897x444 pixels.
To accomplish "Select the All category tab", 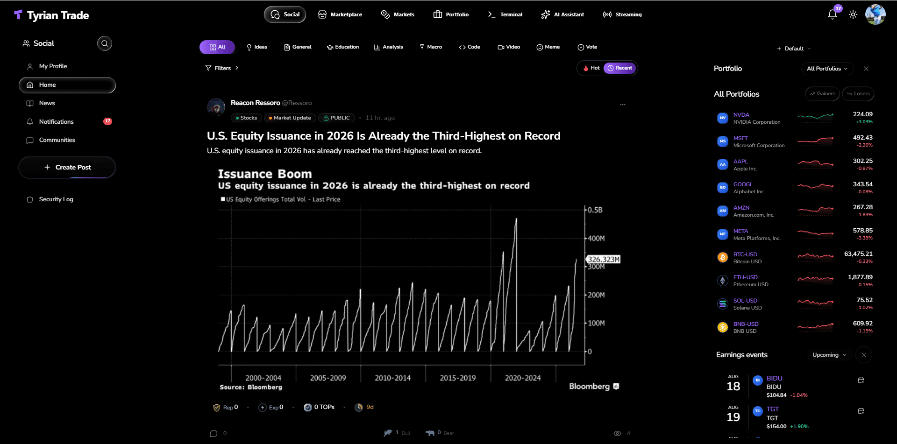I will point(217,47).
